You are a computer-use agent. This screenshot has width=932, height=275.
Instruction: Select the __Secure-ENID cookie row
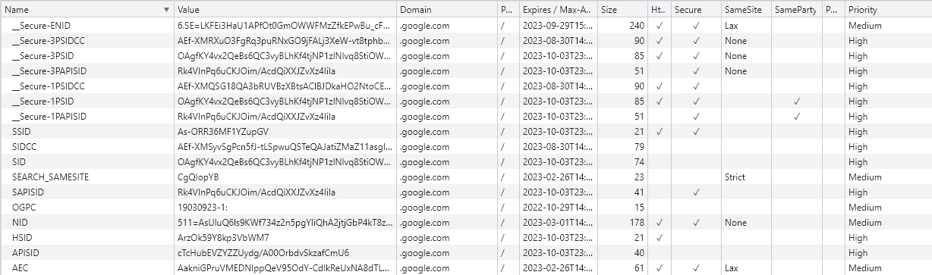point(466,25)
